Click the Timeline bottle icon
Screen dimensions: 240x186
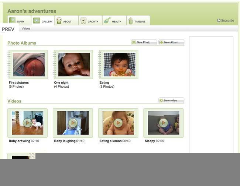tap(131, 21)
